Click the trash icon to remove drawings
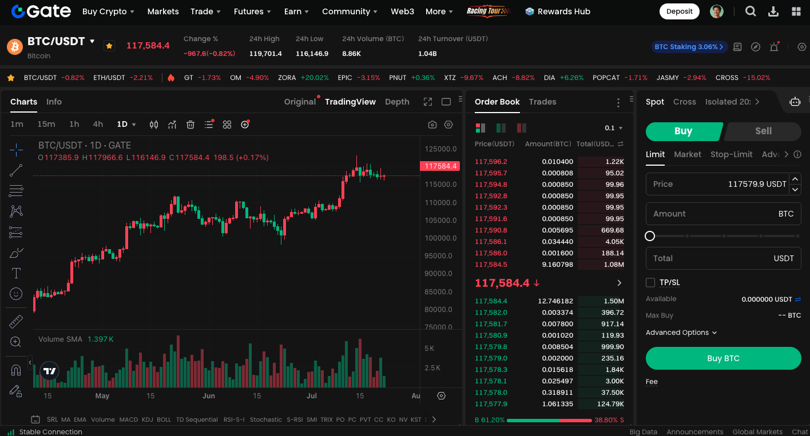The width and height of the screenshot is (810, 436). [190, 125]
